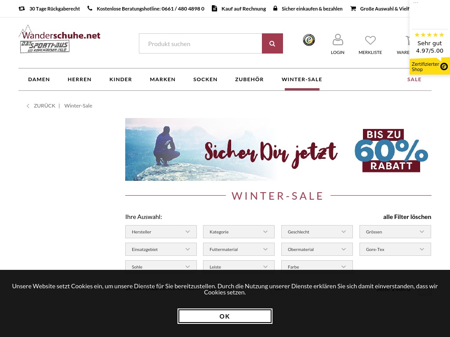Viewport: 450px width, 337px height.
Task: Click the Zertifizierter Shop badge
Action: (430, 67)
